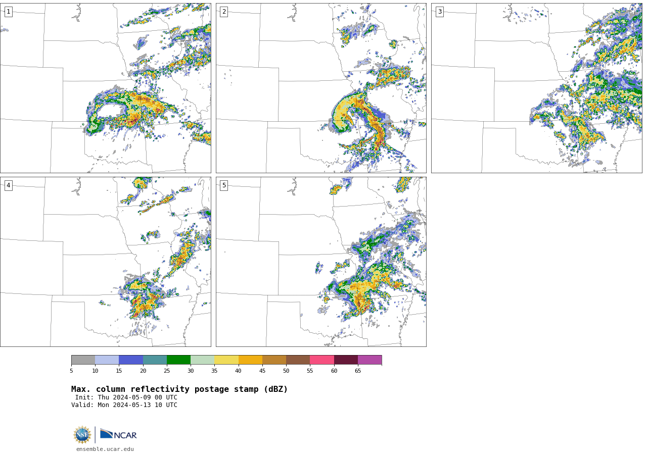Click the panel number label '3'

(439, 12)
